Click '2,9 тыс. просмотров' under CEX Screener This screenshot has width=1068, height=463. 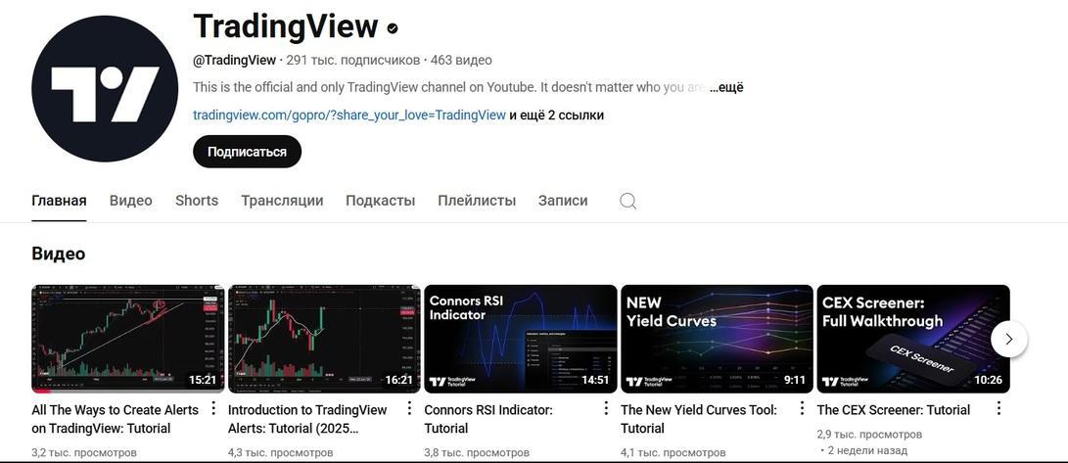(x=869, y=435)
